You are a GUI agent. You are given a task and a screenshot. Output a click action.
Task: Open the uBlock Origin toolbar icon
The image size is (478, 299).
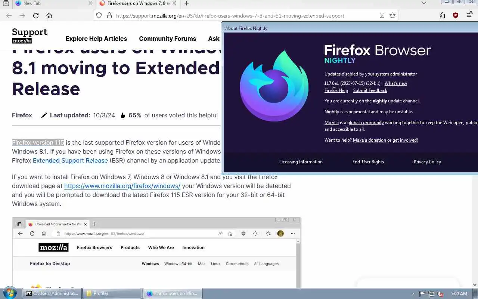coord(456,16)
